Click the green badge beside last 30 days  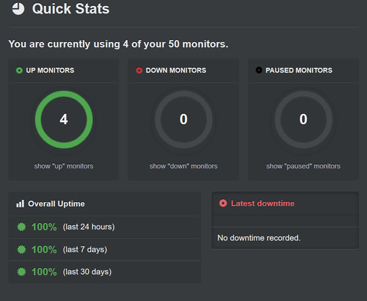22,272
